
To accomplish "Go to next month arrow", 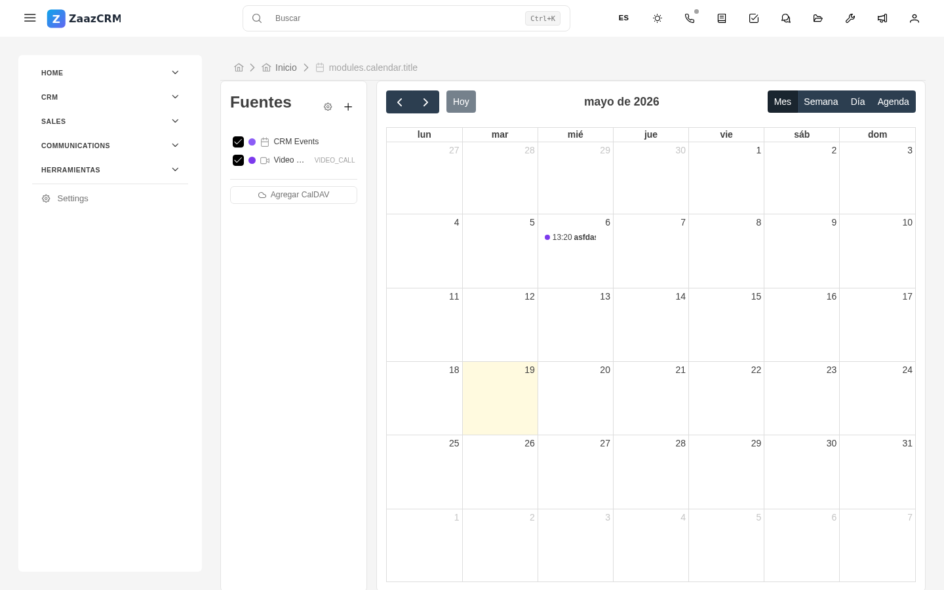I will click(x=425, y=102).
